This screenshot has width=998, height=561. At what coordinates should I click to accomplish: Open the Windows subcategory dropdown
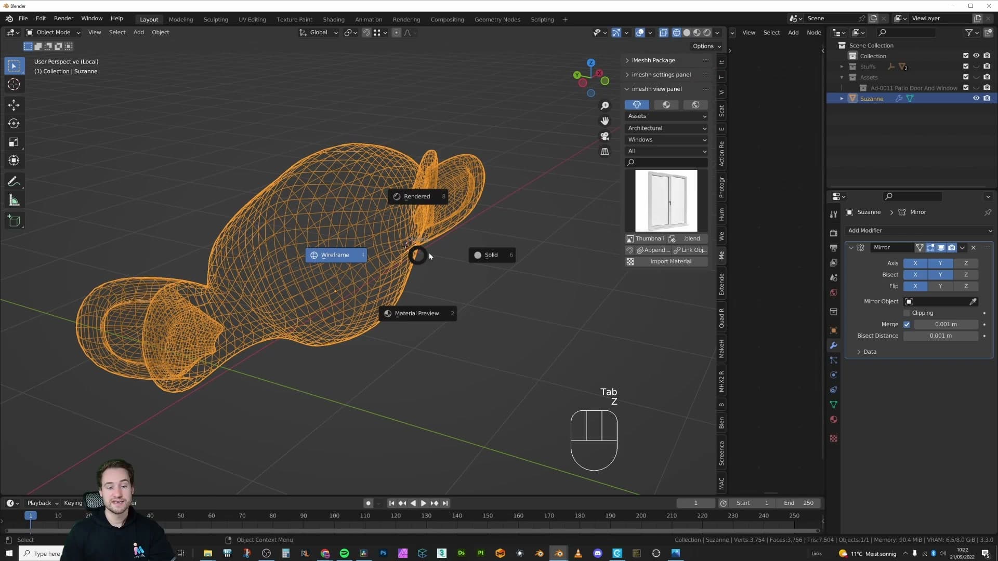(666, 140)
